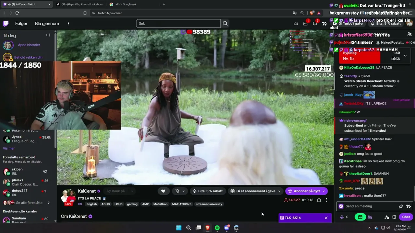
Task: Open the Windows Start menu
Action: [179, 228]
